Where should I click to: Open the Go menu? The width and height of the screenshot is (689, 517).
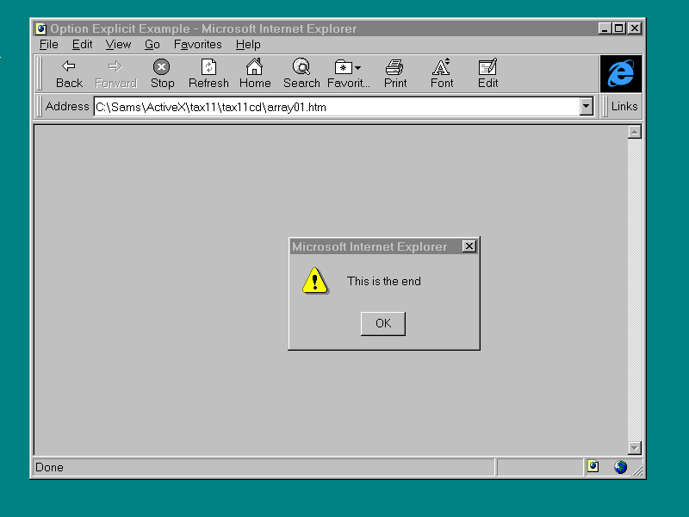pyautogui.click(x=152, y=45)
